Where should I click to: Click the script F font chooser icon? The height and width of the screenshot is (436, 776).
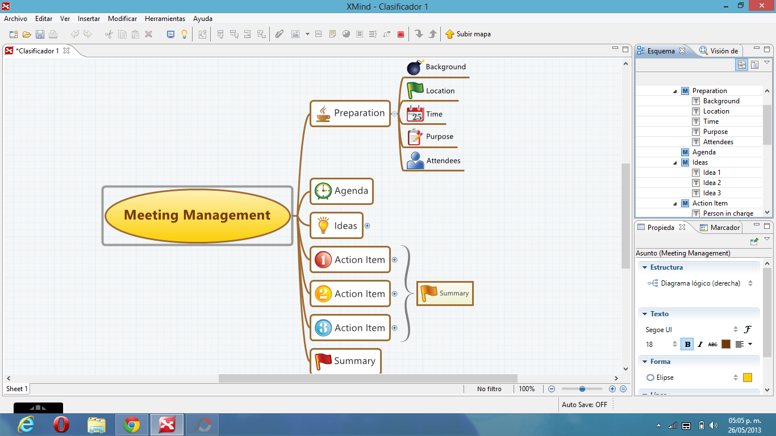click(748, 329)
